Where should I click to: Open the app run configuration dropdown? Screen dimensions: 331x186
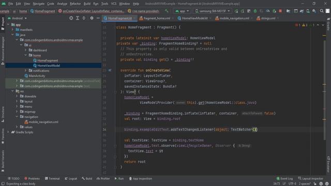pos(182,11)
